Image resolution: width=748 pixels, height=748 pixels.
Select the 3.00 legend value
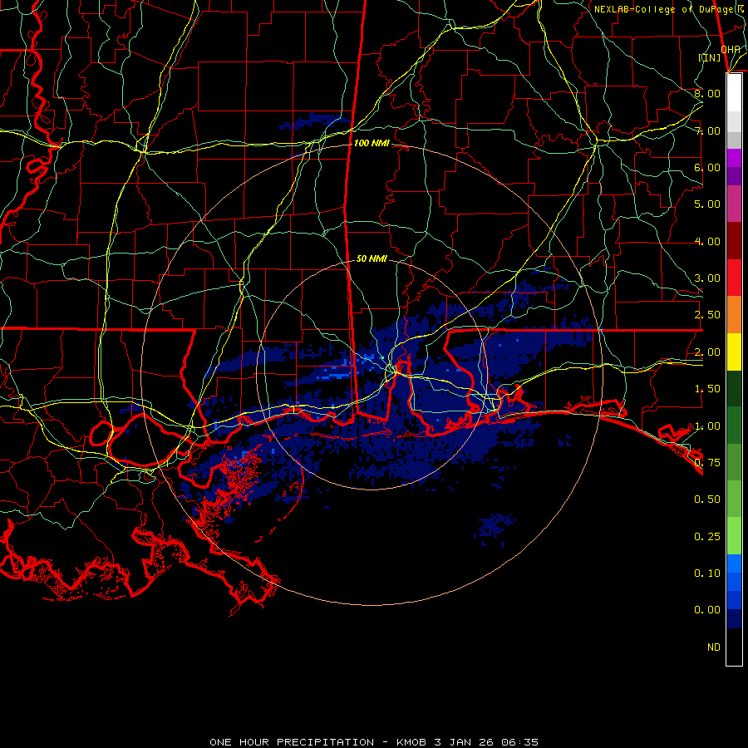point(707,278)
